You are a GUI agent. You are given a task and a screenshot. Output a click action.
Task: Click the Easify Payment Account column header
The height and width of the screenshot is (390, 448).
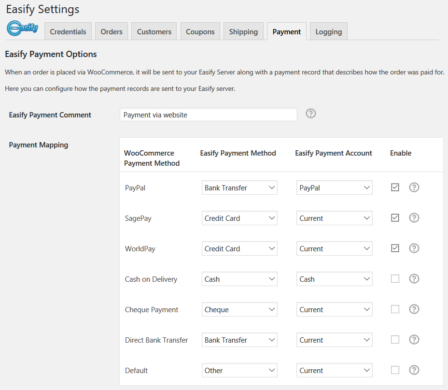[x=334, y=153]
